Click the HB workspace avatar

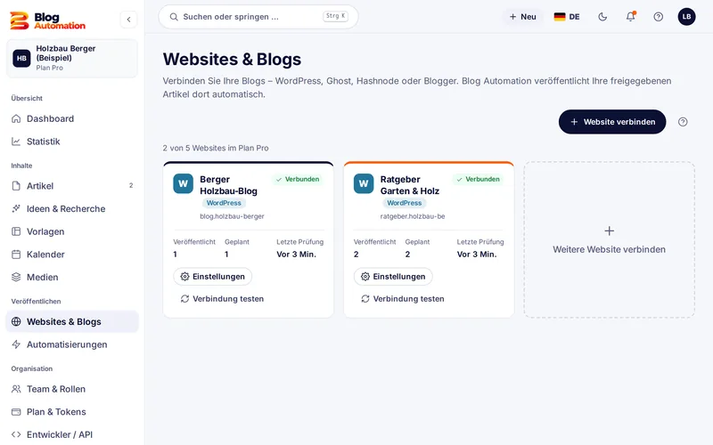pyautogui.click(x=21, y=58)
